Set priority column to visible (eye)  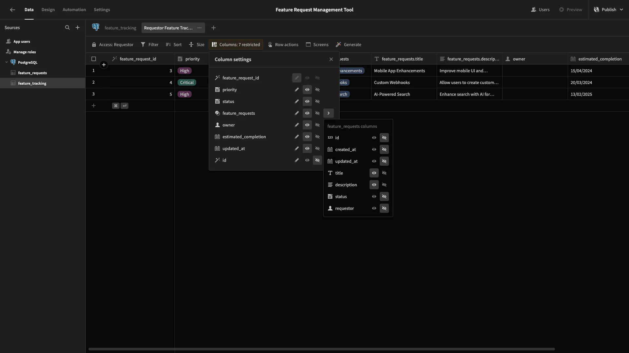[x=307, y=90]
